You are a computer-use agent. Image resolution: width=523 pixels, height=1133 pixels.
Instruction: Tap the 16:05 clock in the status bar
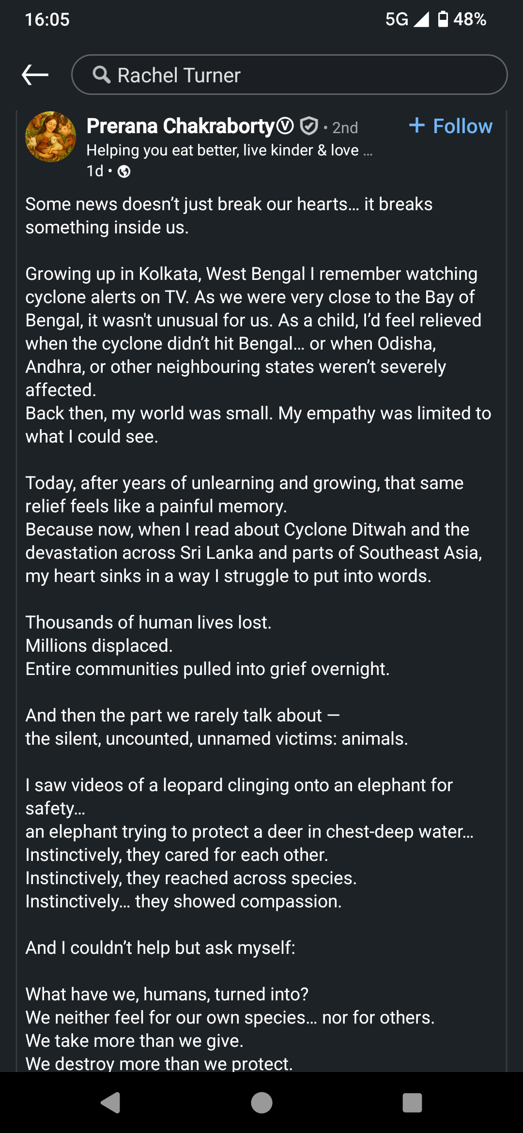(x=47, y=19)
